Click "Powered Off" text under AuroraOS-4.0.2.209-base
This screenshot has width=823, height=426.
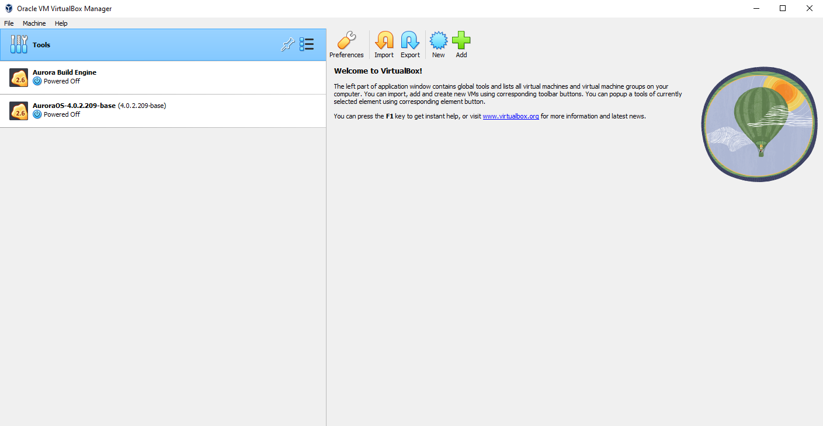(x=62, y=114)
